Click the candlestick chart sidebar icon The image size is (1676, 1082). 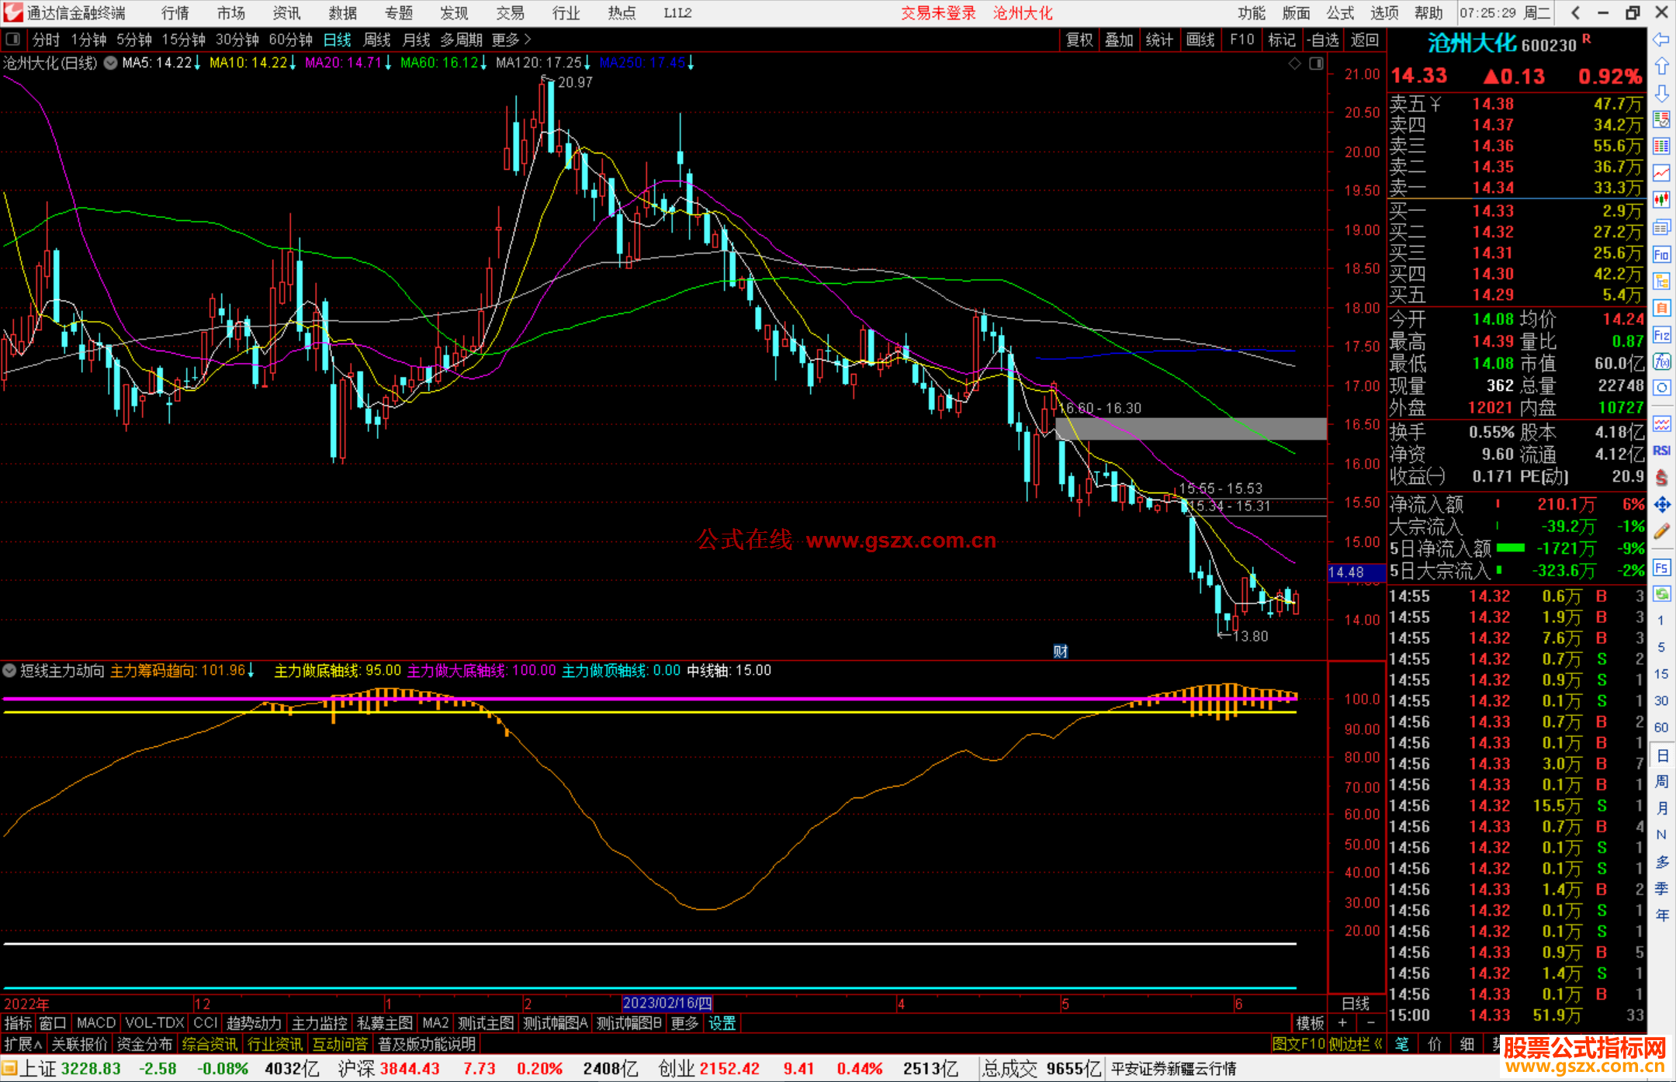click(x=1661, y=199)
